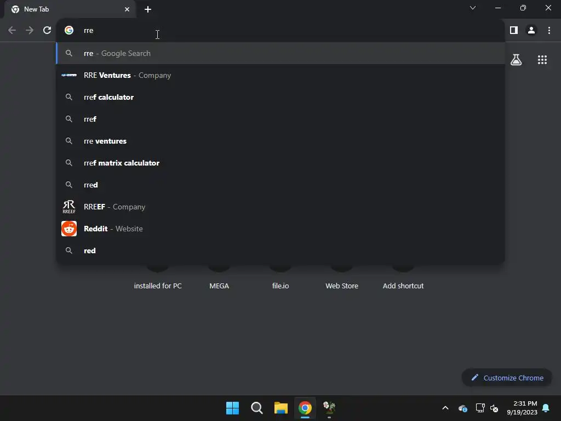Image resolution: width=561 pixels, height=421 pixels.
Task: Choose the Reddit Website suggestion
Action: click(281, 229)
